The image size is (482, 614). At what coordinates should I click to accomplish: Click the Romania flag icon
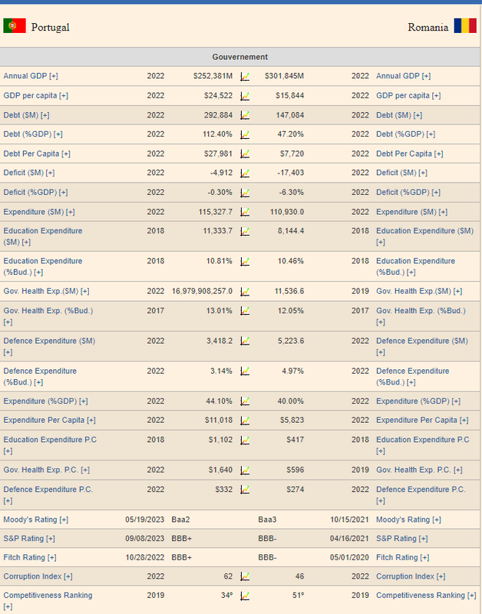[x=465, y=26]
